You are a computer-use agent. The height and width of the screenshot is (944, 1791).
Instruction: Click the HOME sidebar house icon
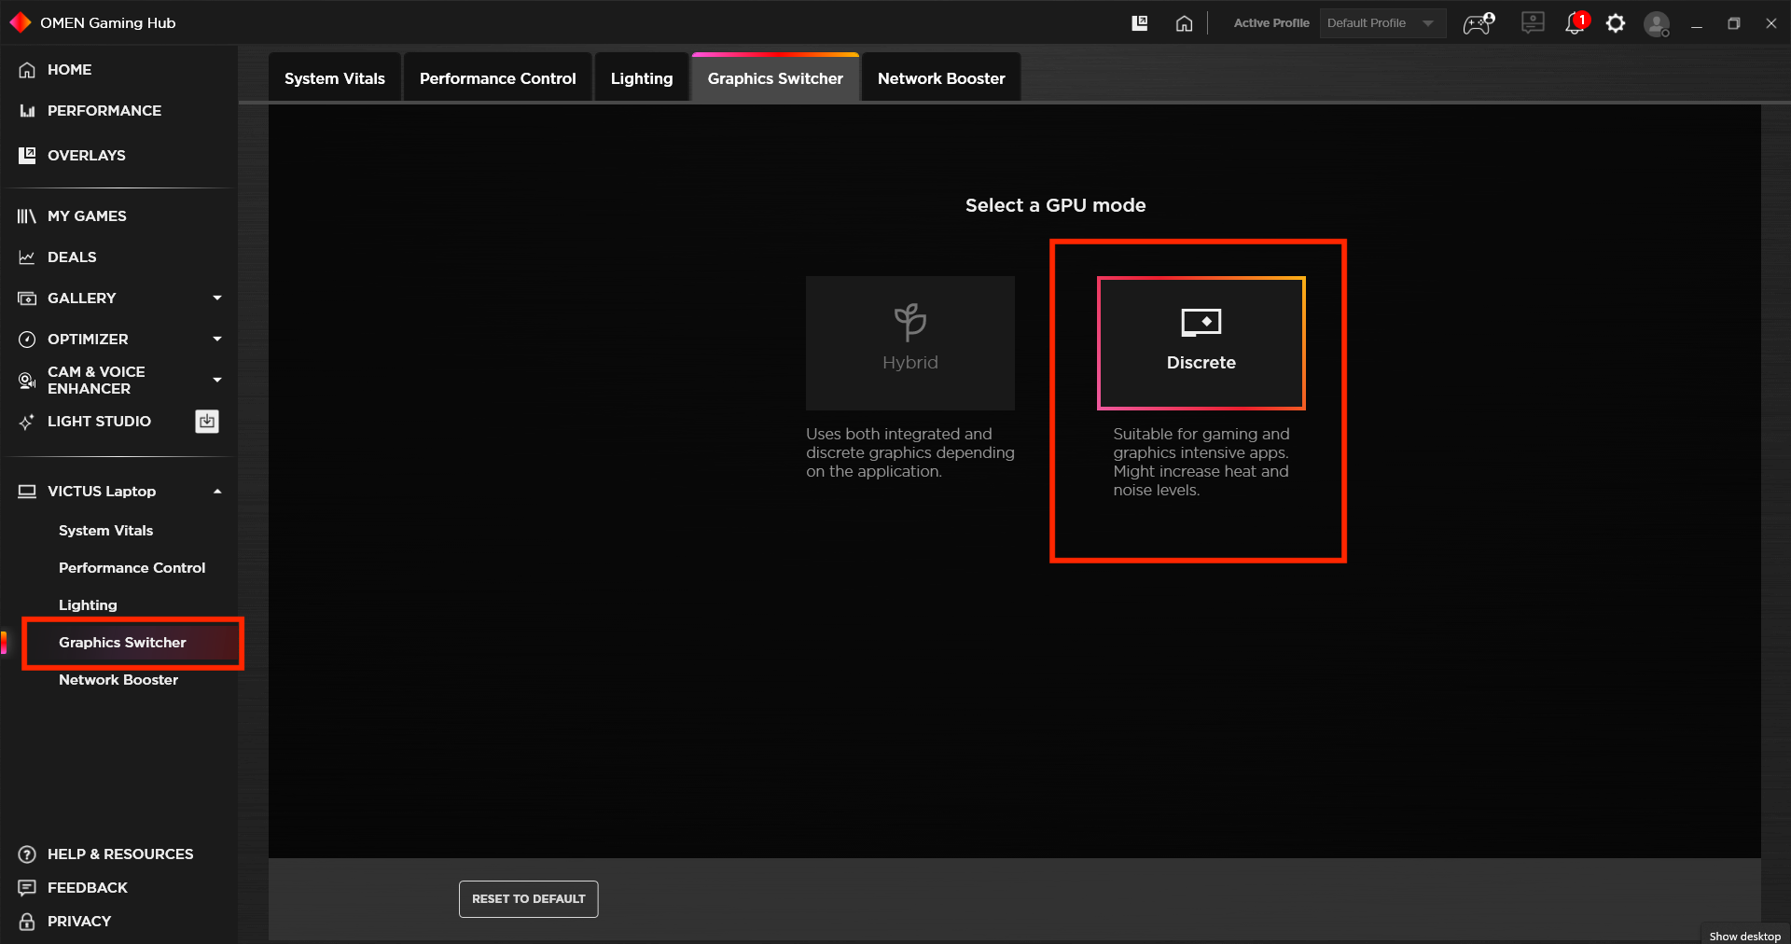coord(27,70)
